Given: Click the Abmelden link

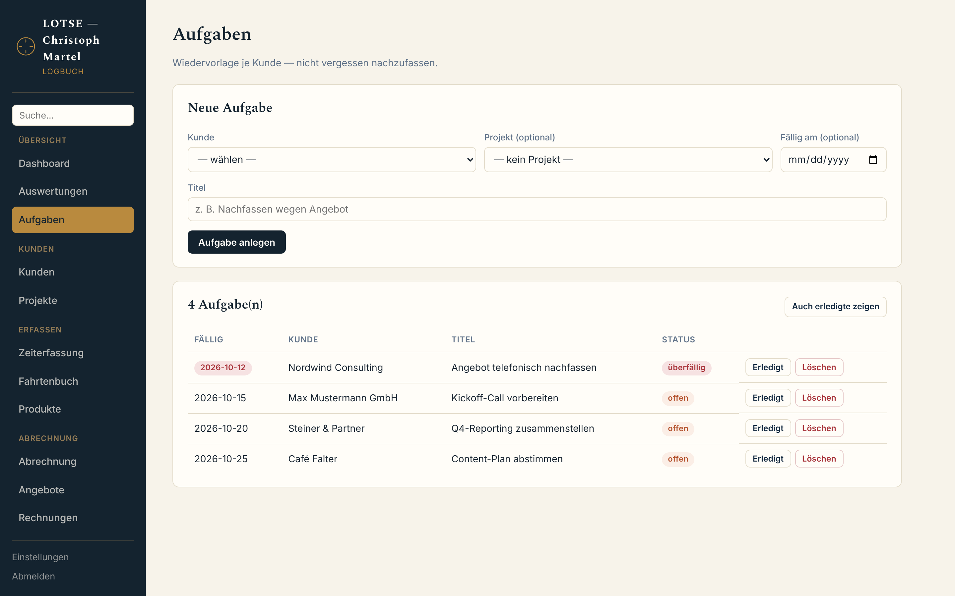Looking at the screenshot, I should (33, 576).
